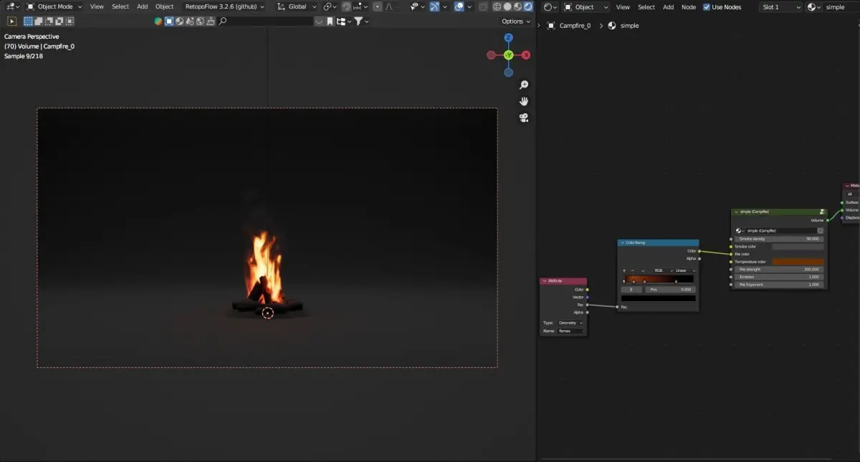The image size is (860, 462).
Task: Click the black color field in ColorRamp
Action: [x=659, y=298]
